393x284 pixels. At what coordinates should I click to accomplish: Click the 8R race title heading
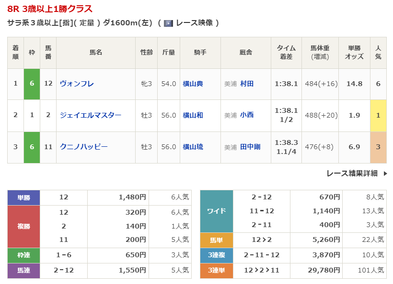[x=50, y=9]
